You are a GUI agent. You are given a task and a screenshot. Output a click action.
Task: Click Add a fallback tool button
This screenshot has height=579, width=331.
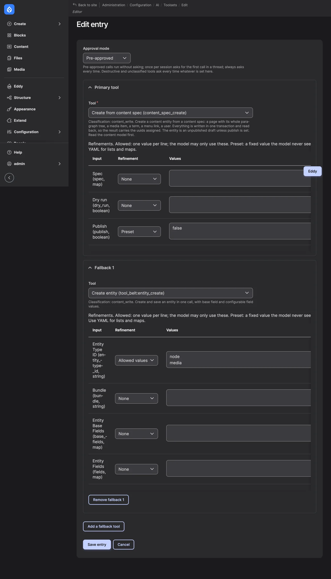[104, 526]
